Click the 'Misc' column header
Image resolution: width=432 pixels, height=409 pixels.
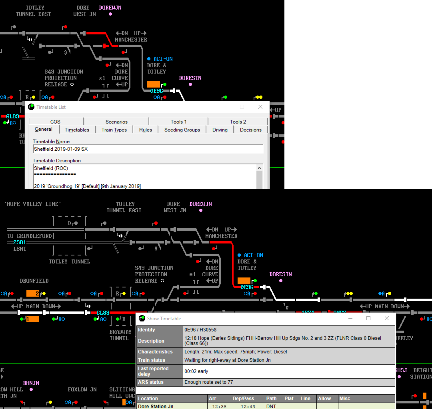pyautogui.click(x=367, y=399)
